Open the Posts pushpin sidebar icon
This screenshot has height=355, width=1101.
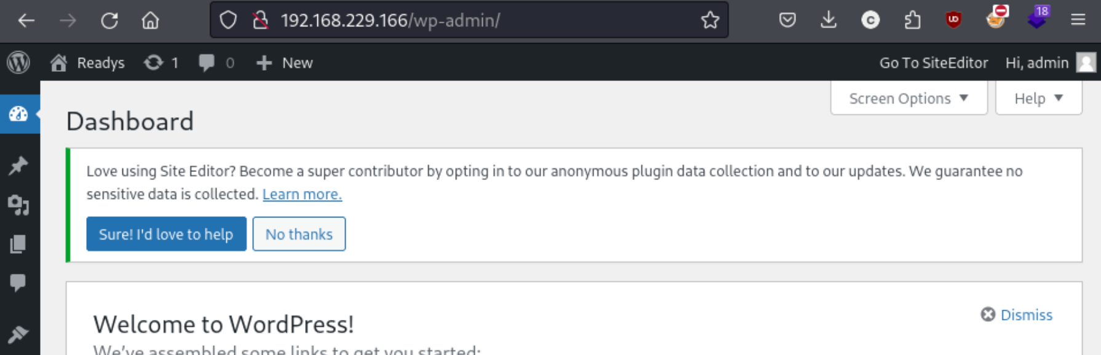(x=18, y=165)
